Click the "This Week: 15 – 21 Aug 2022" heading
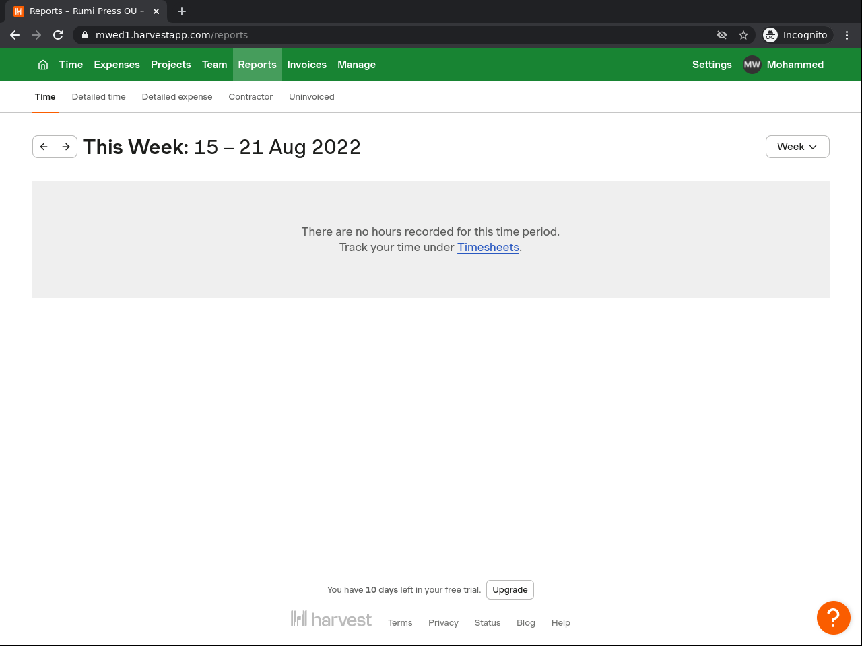This screenshot has height=646, width=862. [222, 147]
